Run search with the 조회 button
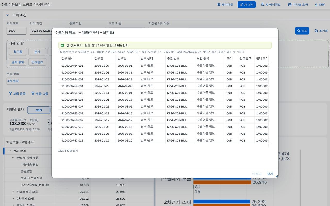This screenshot has height=206, width=330. tap(302, 31)
